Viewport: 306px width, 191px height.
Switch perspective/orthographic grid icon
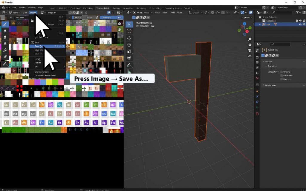tap(250, 56)
